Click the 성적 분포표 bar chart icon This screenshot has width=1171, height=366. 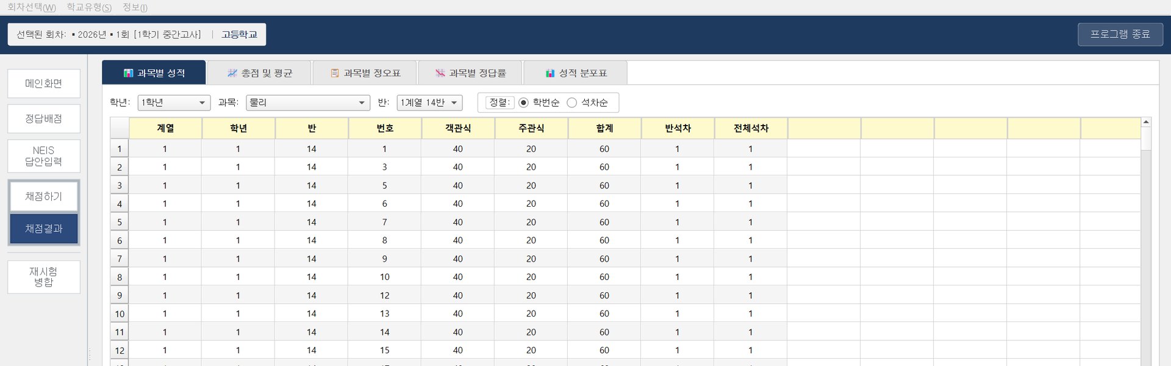550,73
